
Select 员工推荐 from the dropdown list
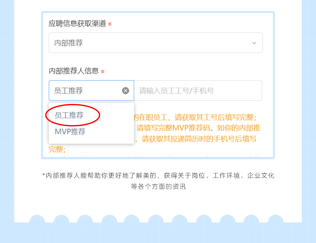pos(69,115)
